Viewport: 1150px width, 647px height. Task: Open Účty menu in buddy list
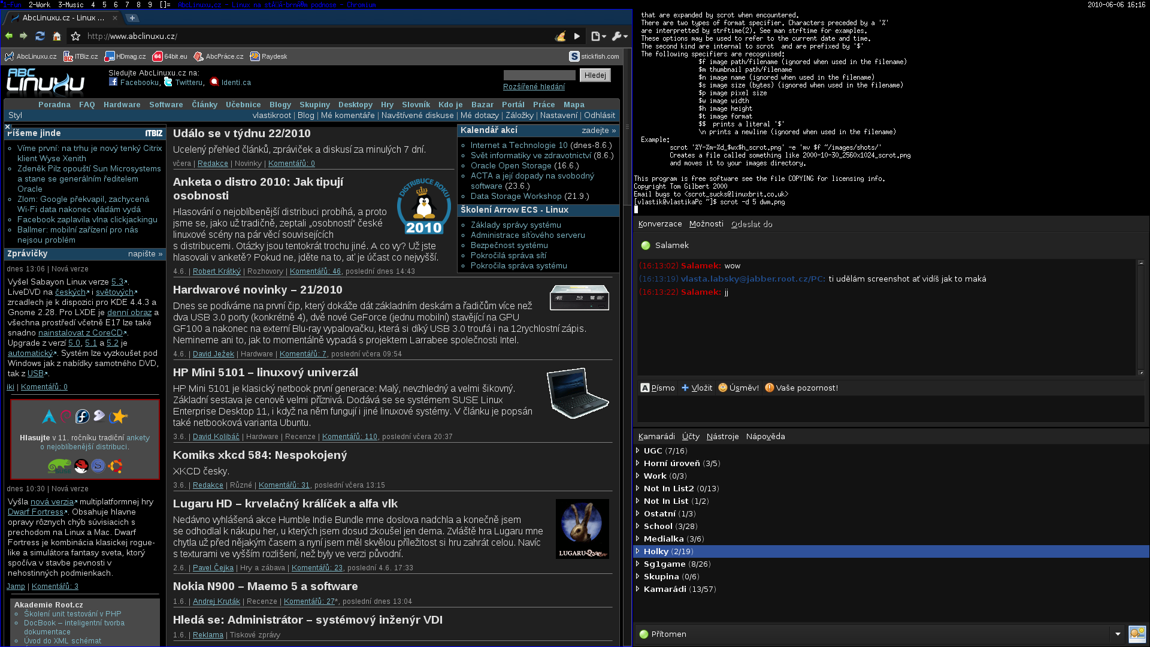point(691,436)
